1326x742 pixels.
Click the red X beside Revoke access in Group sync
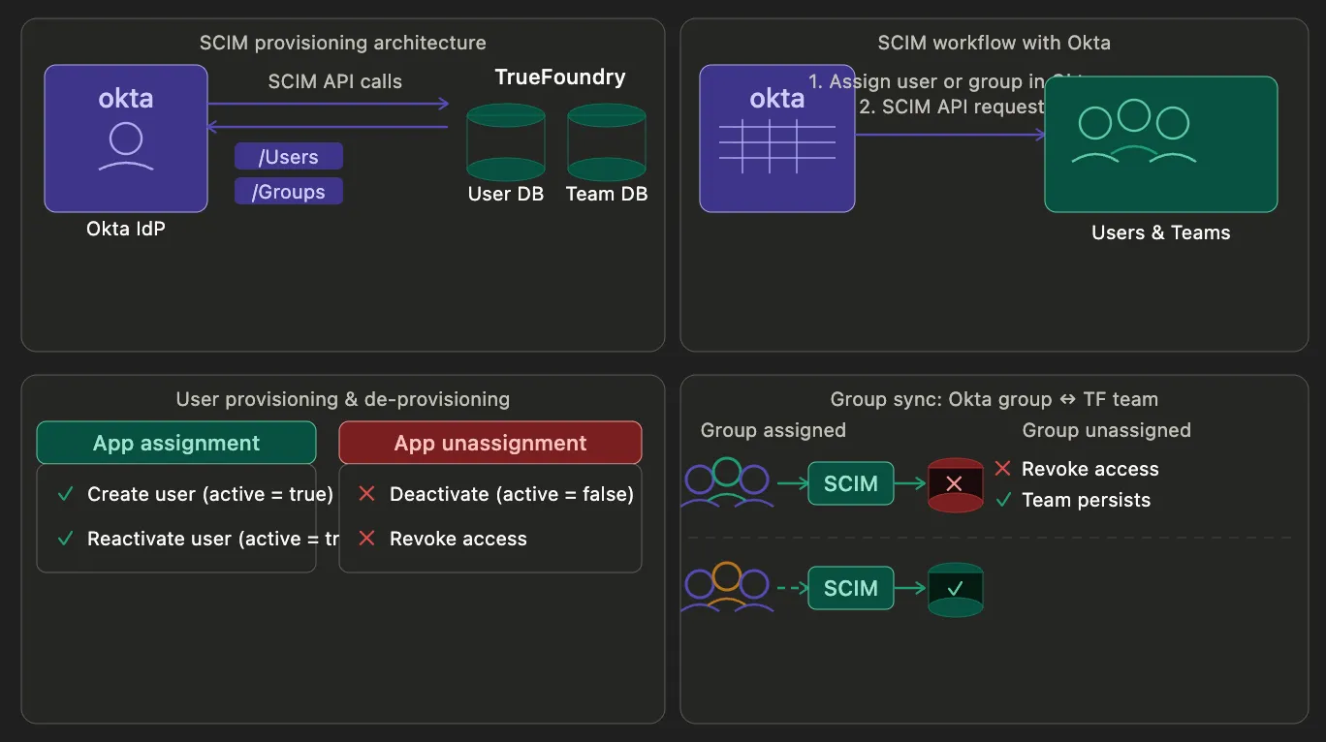point(1003,469)
